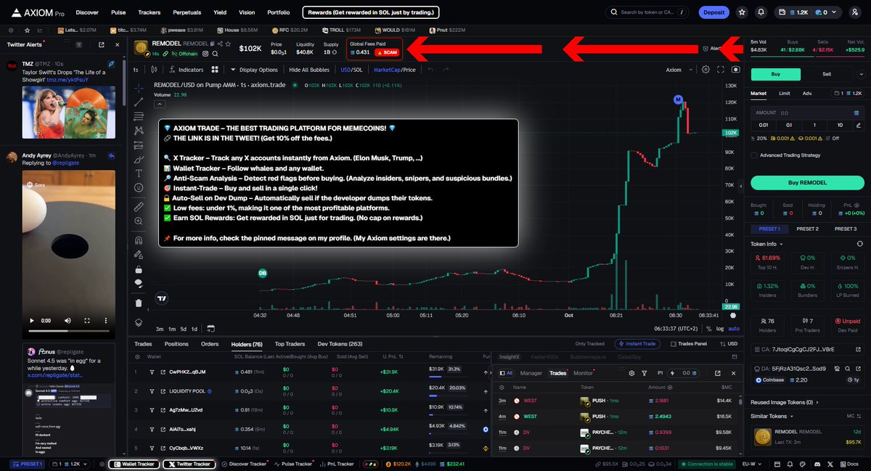The image size is (871, 471).
Task: Click the Buy REMODEL button
Action: 806,181
